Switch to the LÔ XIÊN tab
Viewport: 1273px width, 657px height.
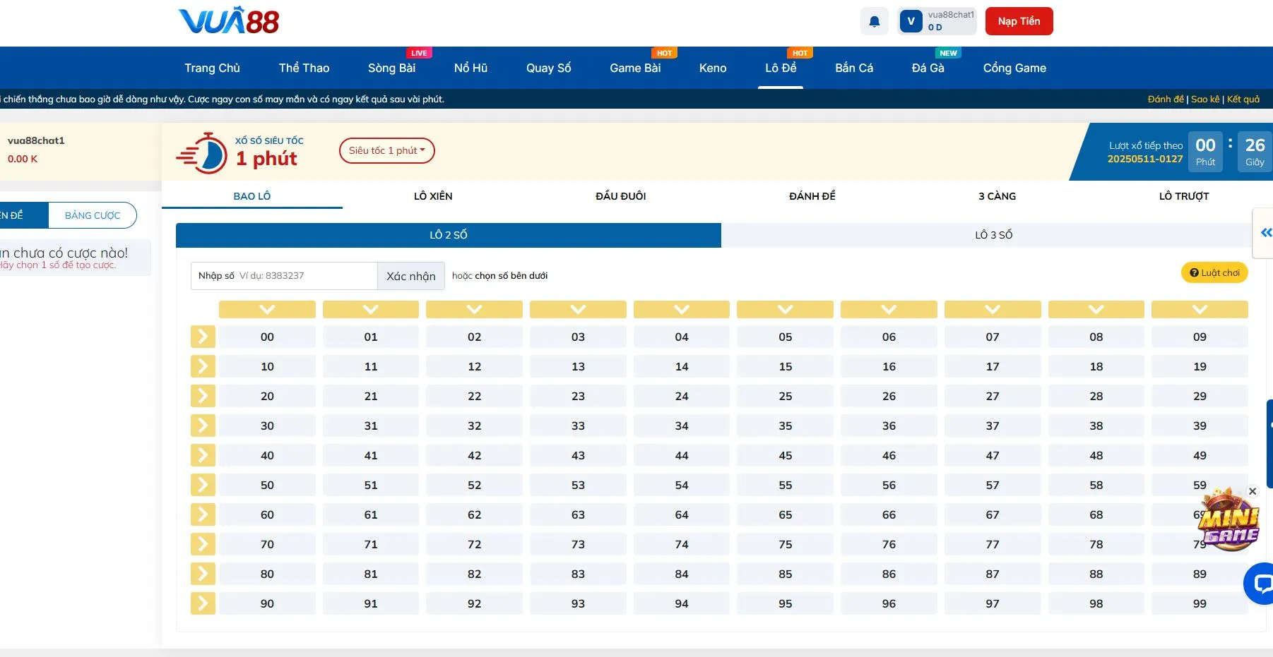coord(433,196)
